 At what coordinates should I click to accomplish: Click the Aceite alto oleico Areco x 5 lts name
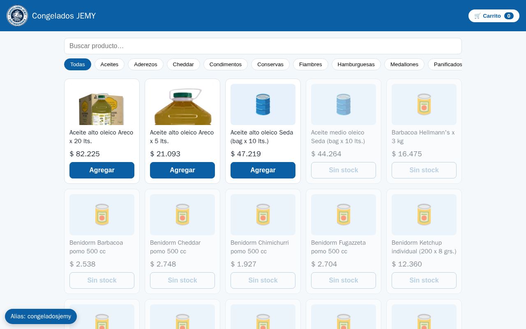point(182,137)
